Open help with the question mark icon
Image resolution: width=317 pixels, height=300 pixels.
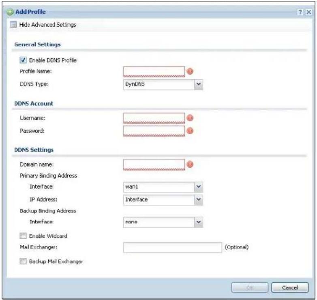pyautogui.click(x=300, y=12)
